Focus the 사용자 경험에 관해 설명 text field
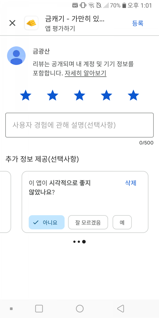 (79, 125)
